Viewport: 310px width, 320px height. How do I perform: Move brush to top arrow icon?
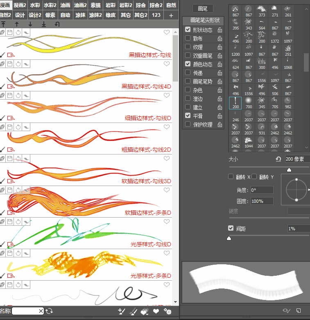[x=3, y=24]
